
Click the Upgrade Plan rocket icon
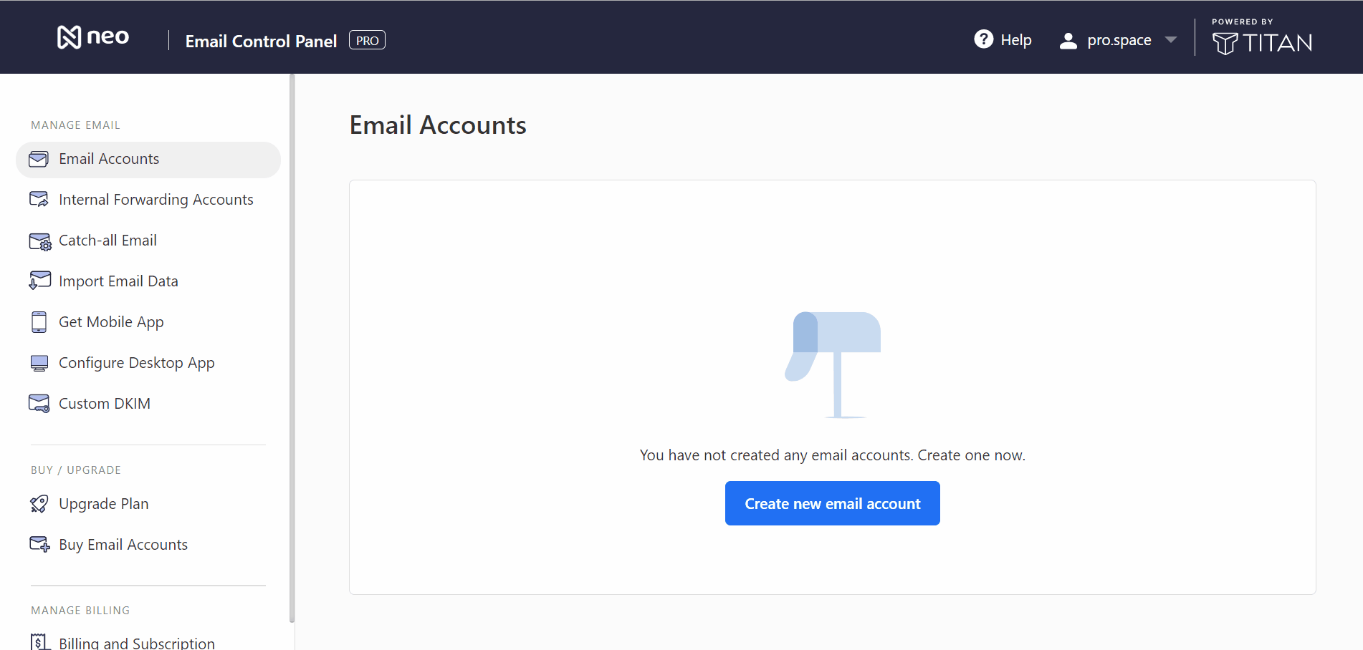(x=39, y=503)
